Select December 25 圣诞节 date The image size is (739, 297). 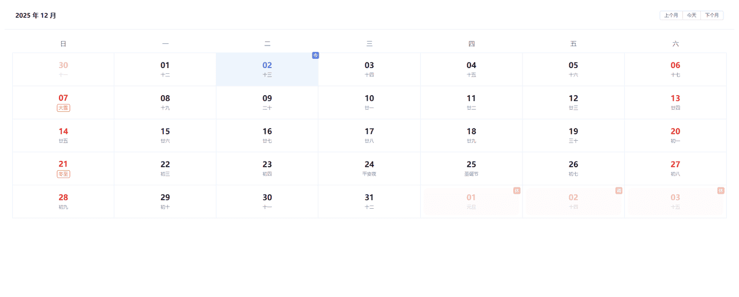471,168
